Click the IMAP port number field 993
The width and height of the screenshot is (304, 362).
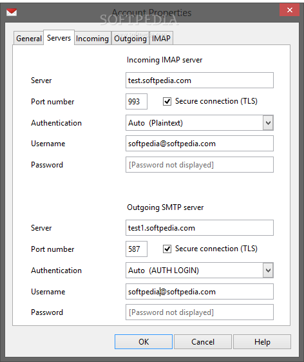pyautogui.click(x=137, y=101)
